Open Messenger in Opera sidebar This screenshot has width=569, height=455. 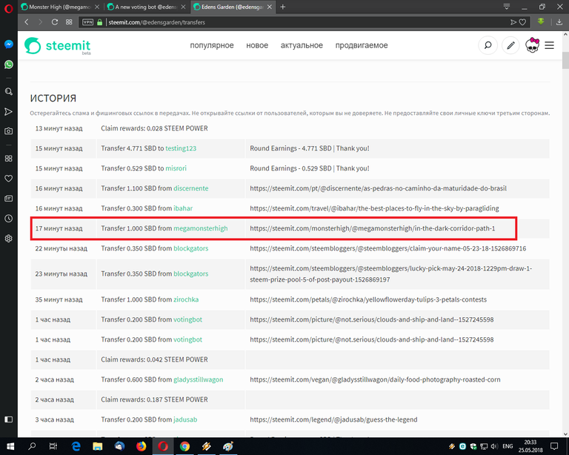tap(8, 44)
